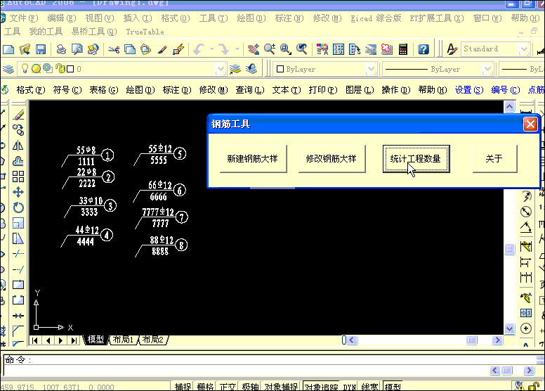Open the redo history dropdown arrow
This screenshot has width=545, height=391.
pyautogui.click(x=237, y=49)
